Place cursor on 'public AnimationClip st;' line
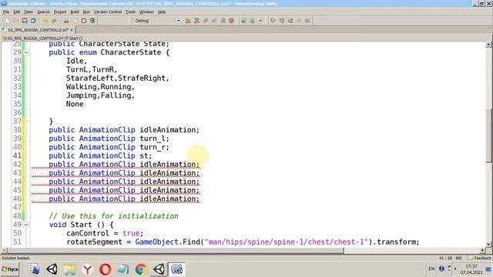 tap(100, 155)
